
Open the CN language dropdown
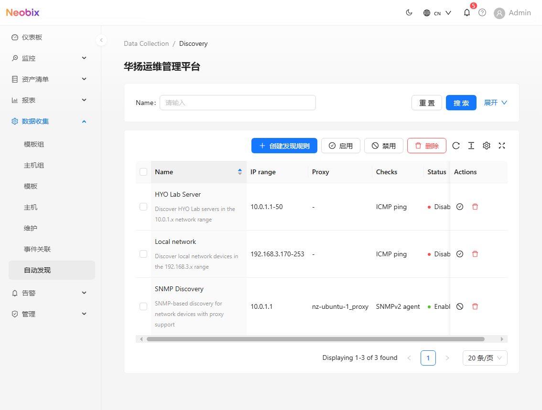437,13
